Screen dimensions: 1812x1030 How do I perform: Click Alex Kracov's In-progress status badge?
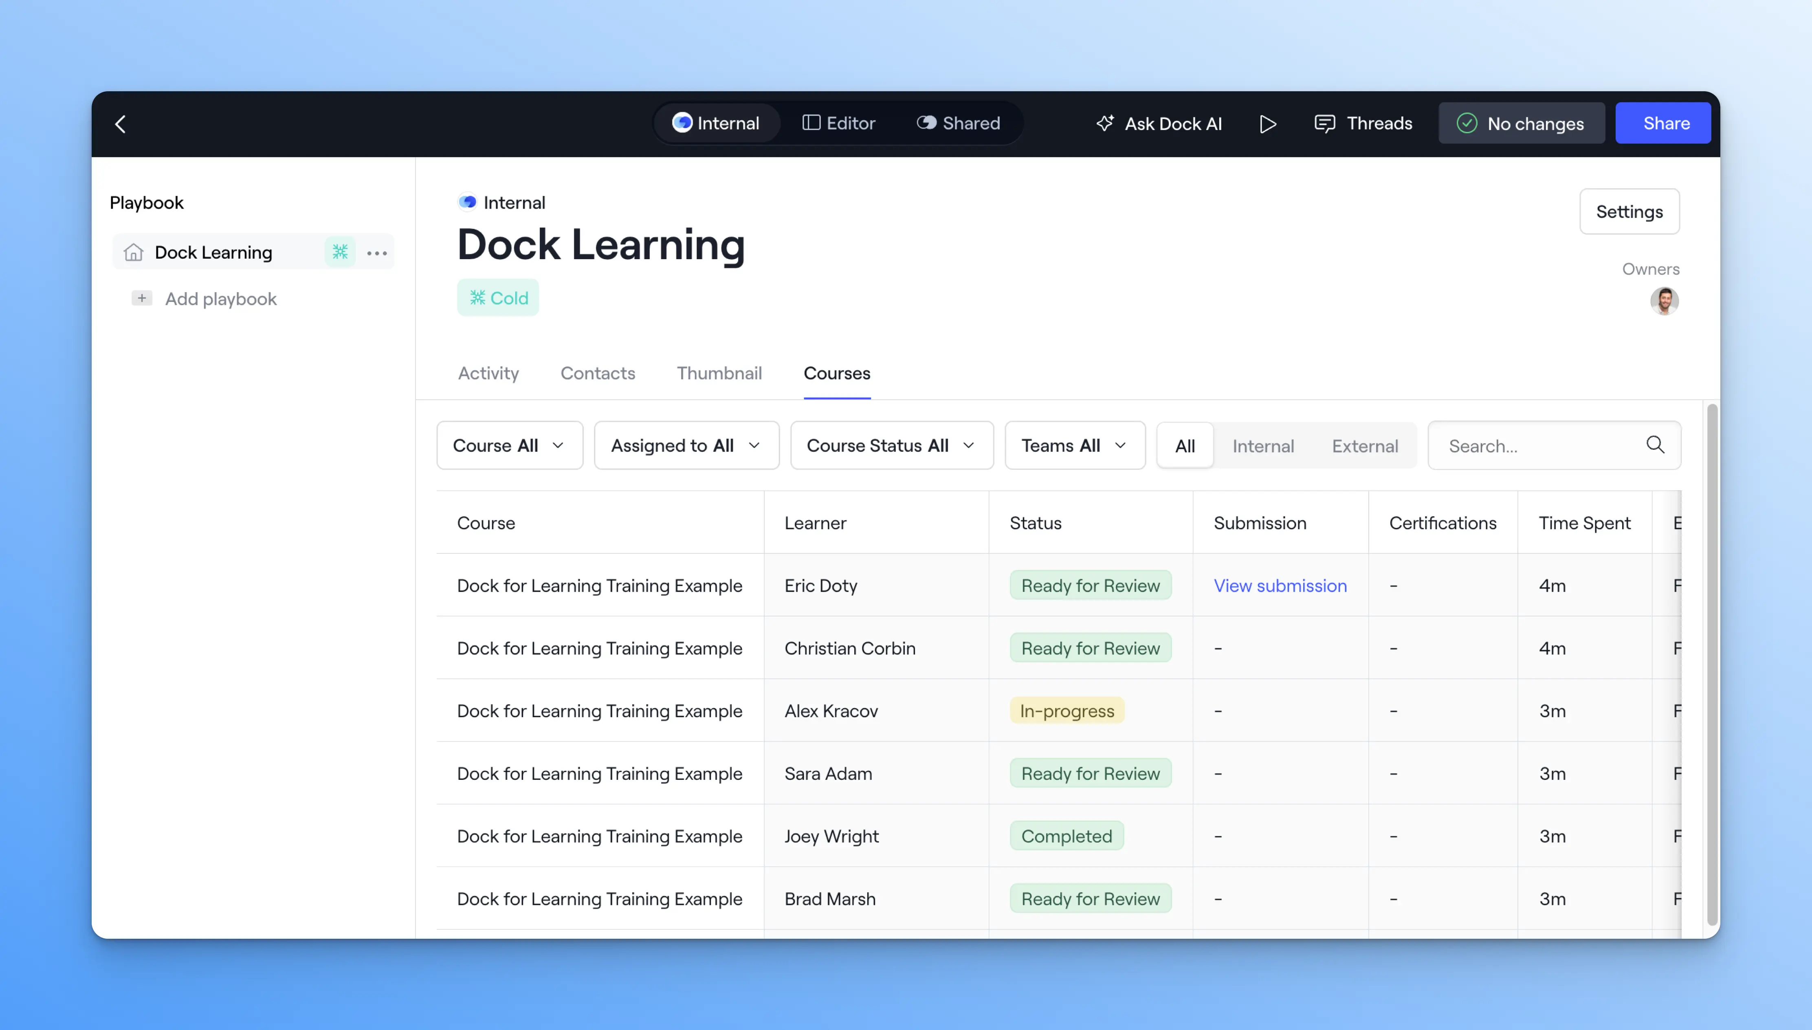coord(1067,710)
